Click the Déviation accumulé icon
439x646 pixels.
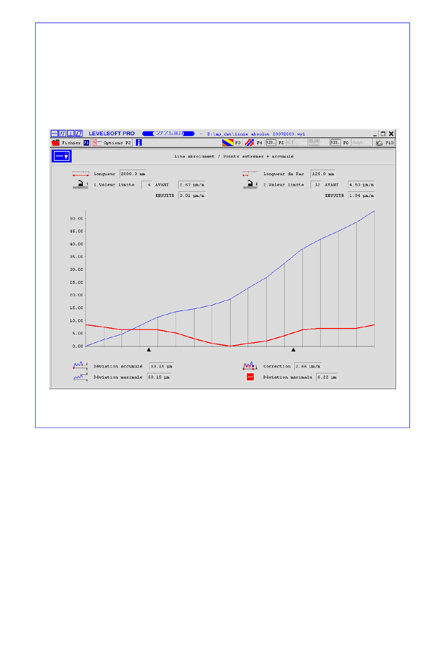pyautogui.click(x=80, y=366)
